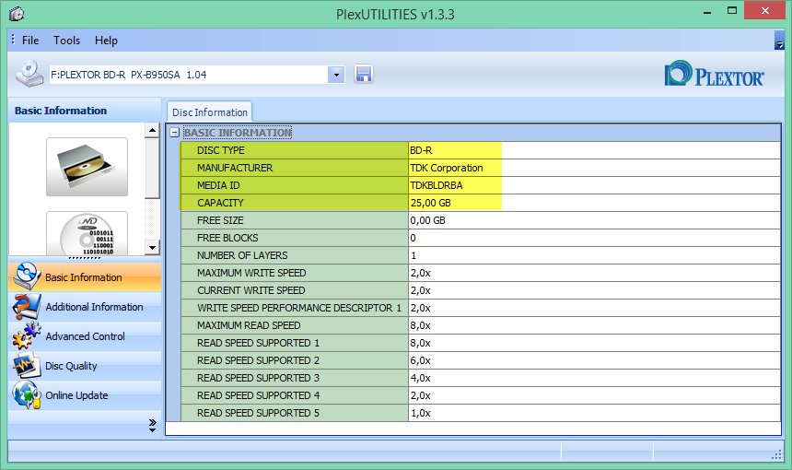Viewport: 792px width, 470px height.
Task: Open the Tools menu
Action: [66, 41]
